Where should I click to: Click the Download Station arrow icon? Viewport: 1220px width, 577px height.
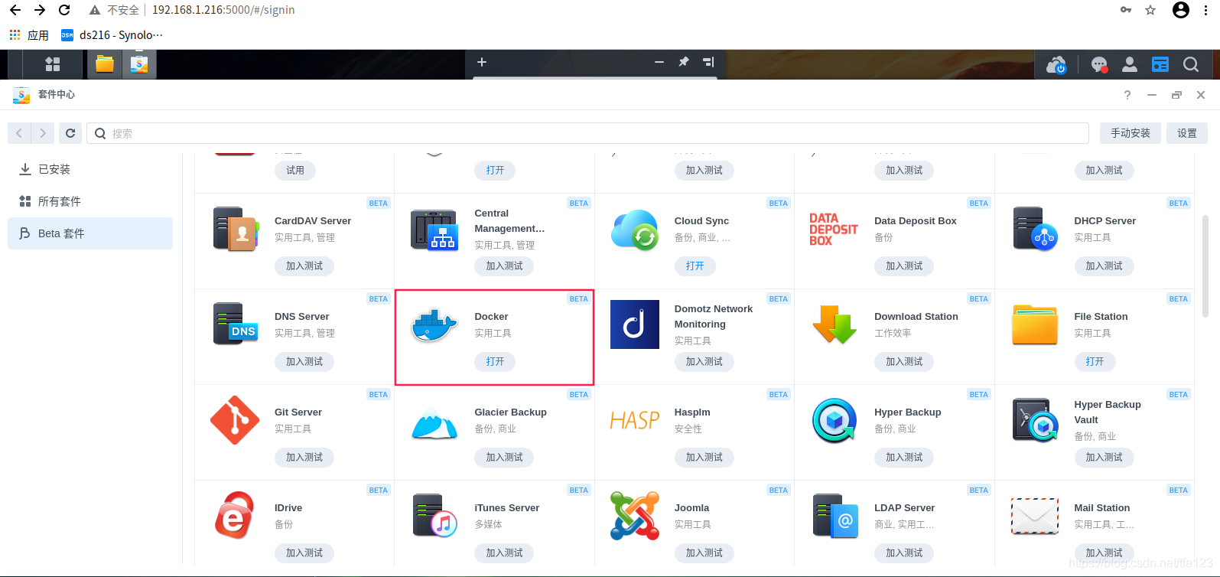click(x=834, y=324)
